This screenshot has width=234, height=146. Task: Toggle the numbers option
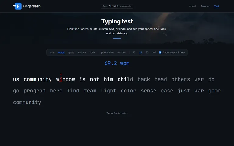click(x=122, y=52)
